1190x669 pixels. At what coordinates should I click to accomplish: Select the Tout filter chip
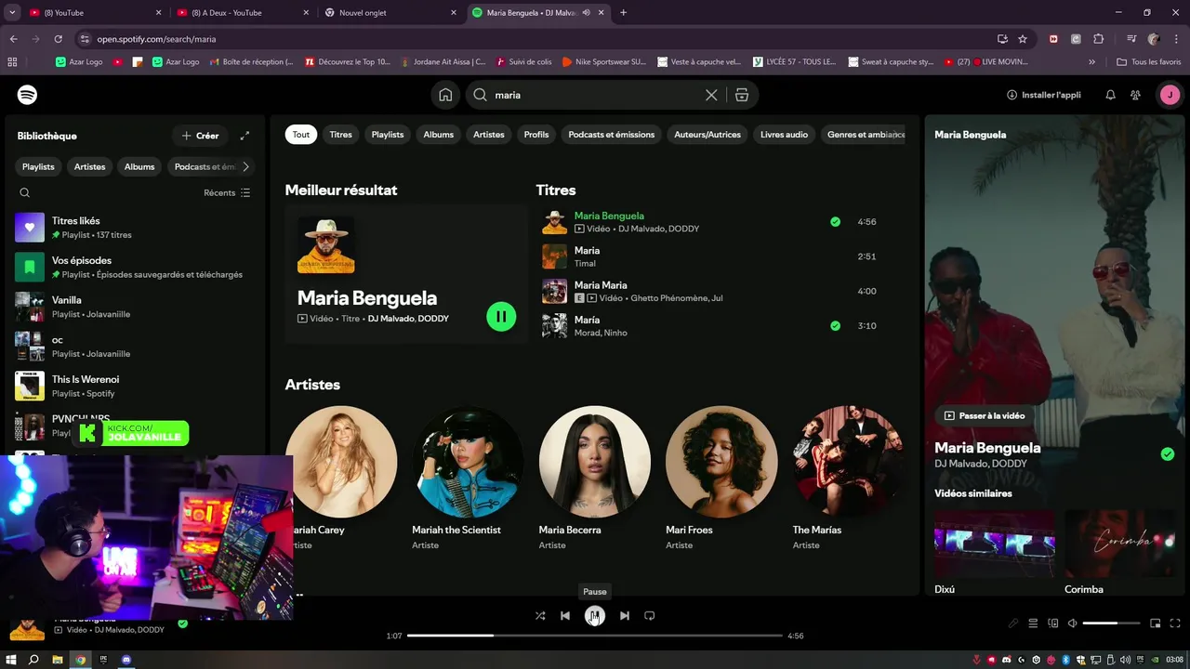coord(301,135)
